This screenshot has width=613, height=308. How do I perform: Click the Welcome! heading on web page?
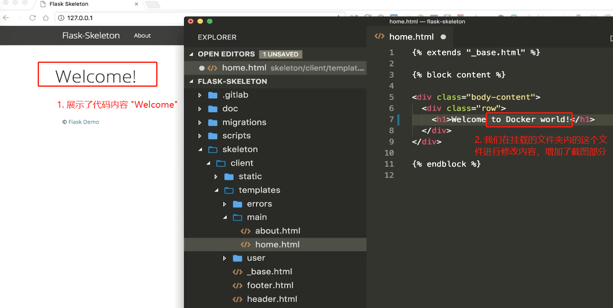[x=96, y=76]
